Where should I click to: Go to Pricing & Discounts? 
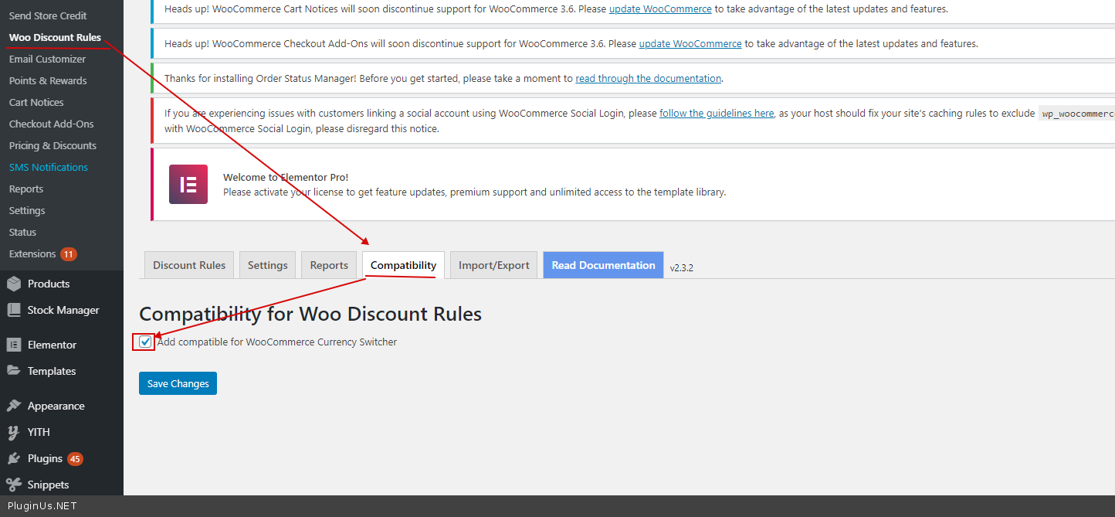[x=53, y=145]
